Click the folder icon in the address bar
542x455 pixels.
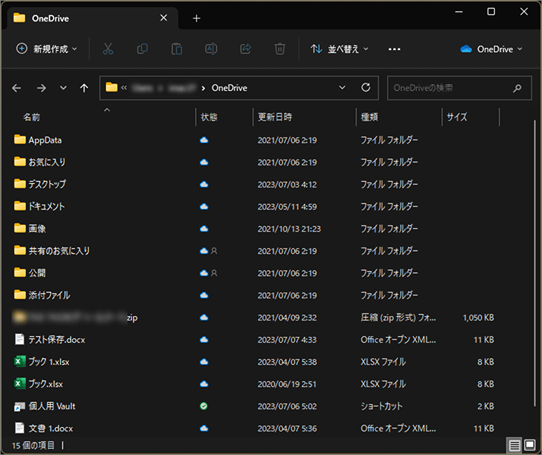pyautogui.click(x=111, y=87)
